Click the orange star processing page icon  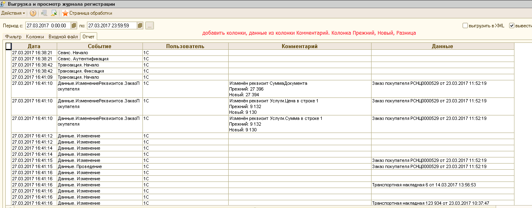[x=65, y=13]
